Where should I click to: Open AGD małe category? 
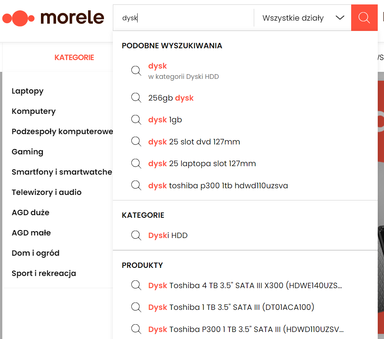31,233
